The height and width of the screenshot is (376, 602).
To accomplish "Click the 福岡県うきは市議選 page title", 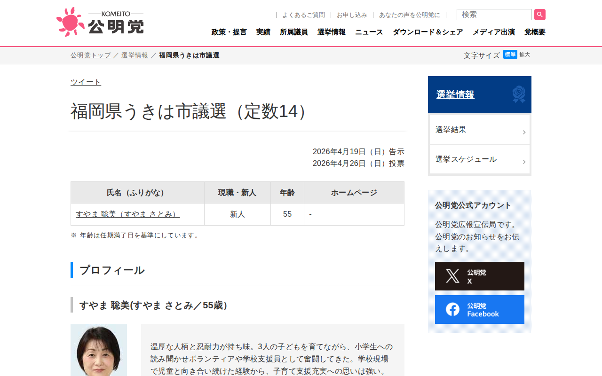I will click(x=188, y=111).
